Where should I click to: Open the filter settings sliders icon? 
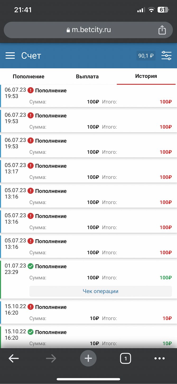point(166,56)
